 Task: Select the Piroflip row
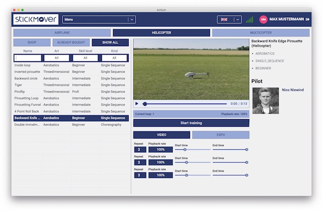pos(71,91)
